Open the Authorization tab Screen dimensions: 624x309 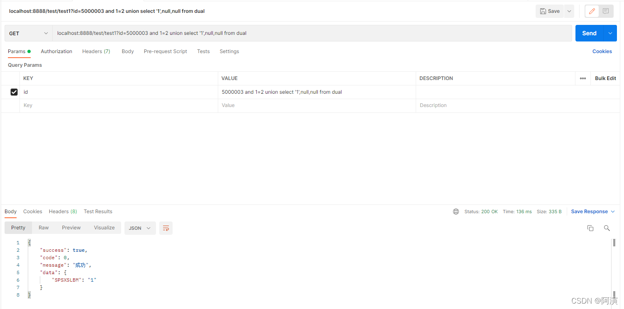point(56,51)
